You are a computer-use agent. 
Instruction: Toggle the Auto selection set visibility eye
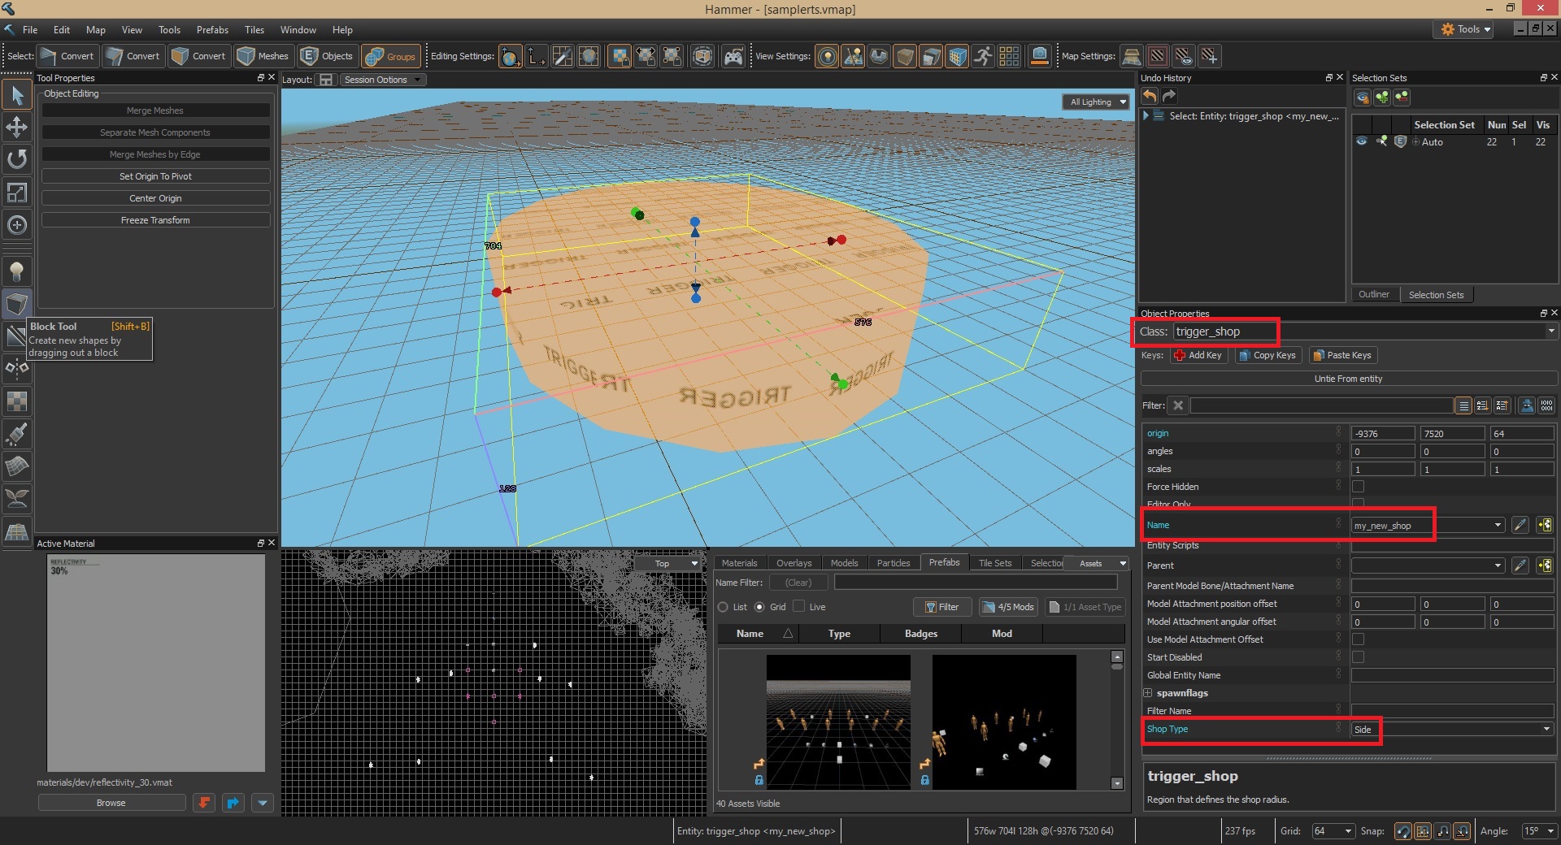pos(1361,141)
